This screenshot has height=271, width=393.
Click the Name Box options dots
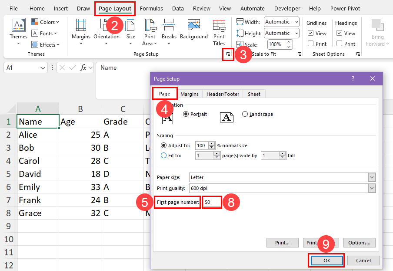[x=52, y=68]
